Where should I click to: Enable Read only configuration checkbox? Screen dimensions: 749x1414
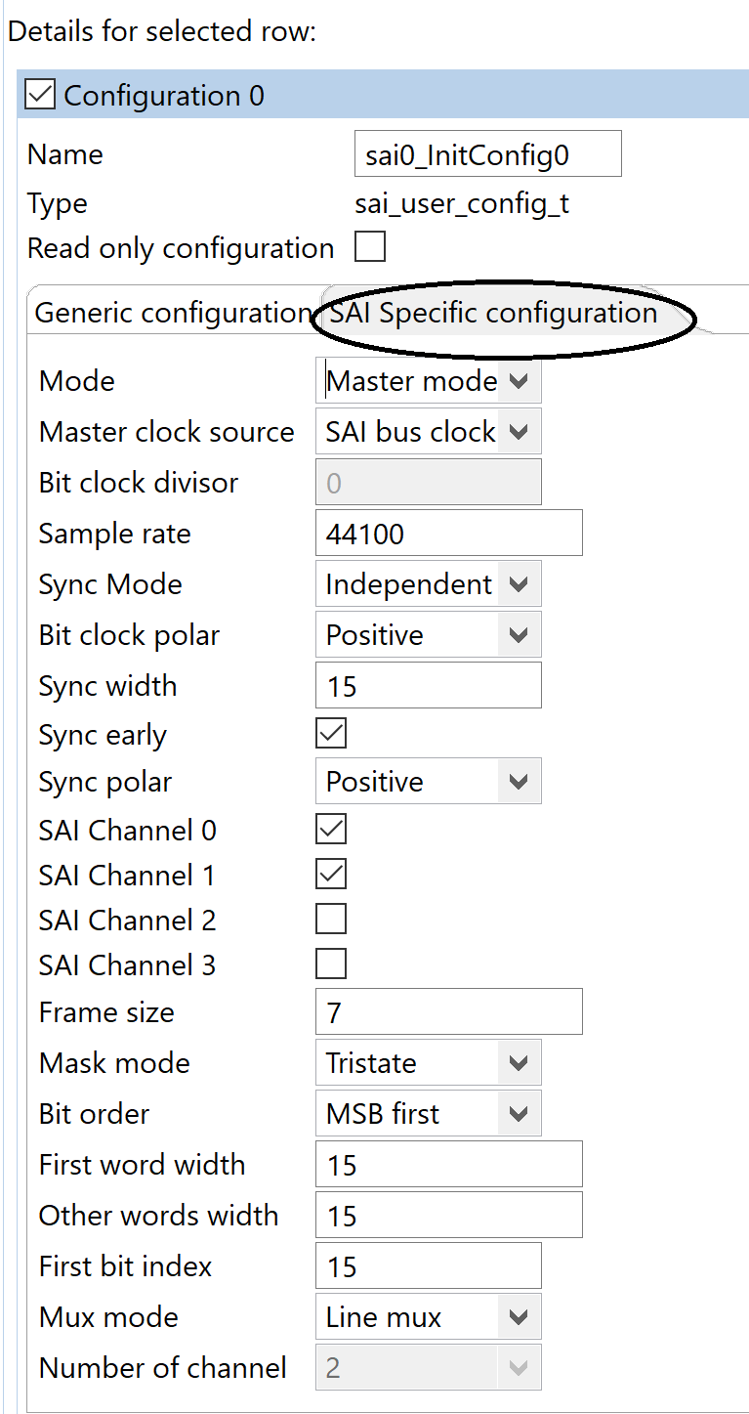pyautogui.click(x=370, y=247)
